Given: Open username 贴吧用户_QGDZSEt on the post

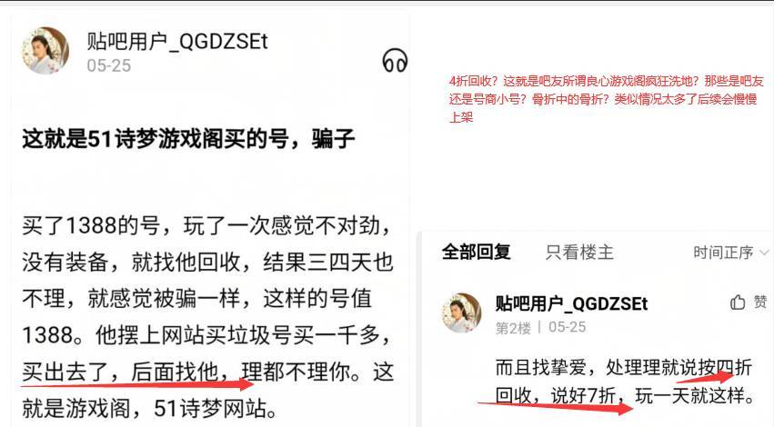Looking at the screenshot, I should pyautogui.click(x=177, y=42).
